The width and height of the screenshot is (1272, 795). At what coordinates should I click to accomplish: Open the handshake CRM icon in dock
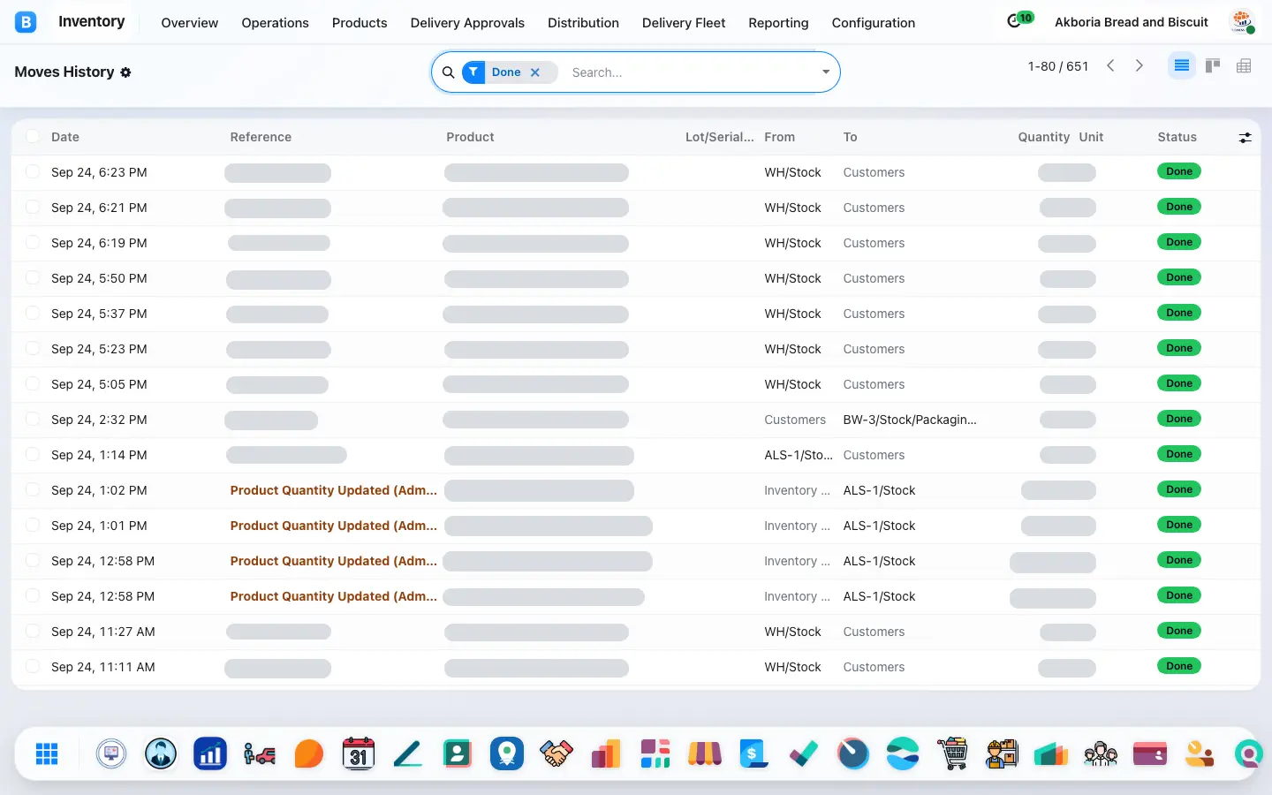click(x=556, y=753)
